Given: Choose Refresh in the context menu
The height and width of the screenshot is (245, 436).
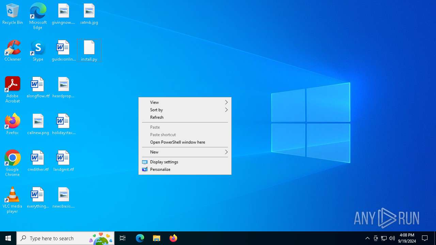Looking at the screenshot, I should click(x=185, y=117).
